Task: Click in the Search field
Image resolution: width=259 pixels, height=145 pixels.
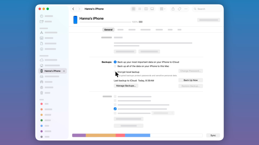Action: [207, 9]
